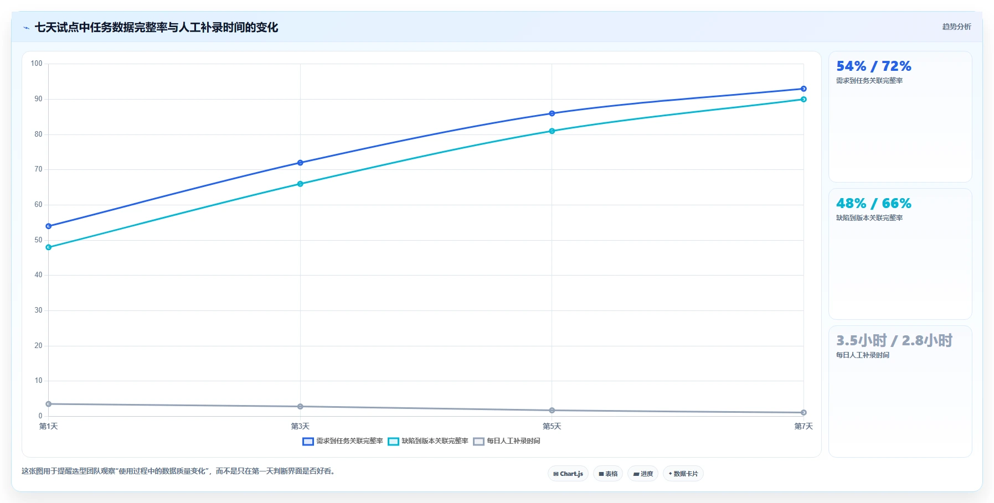Viewport: 994px width, 503px height.
Task: Click the 进度 tag in the footer
Action: tap(643, 474)
